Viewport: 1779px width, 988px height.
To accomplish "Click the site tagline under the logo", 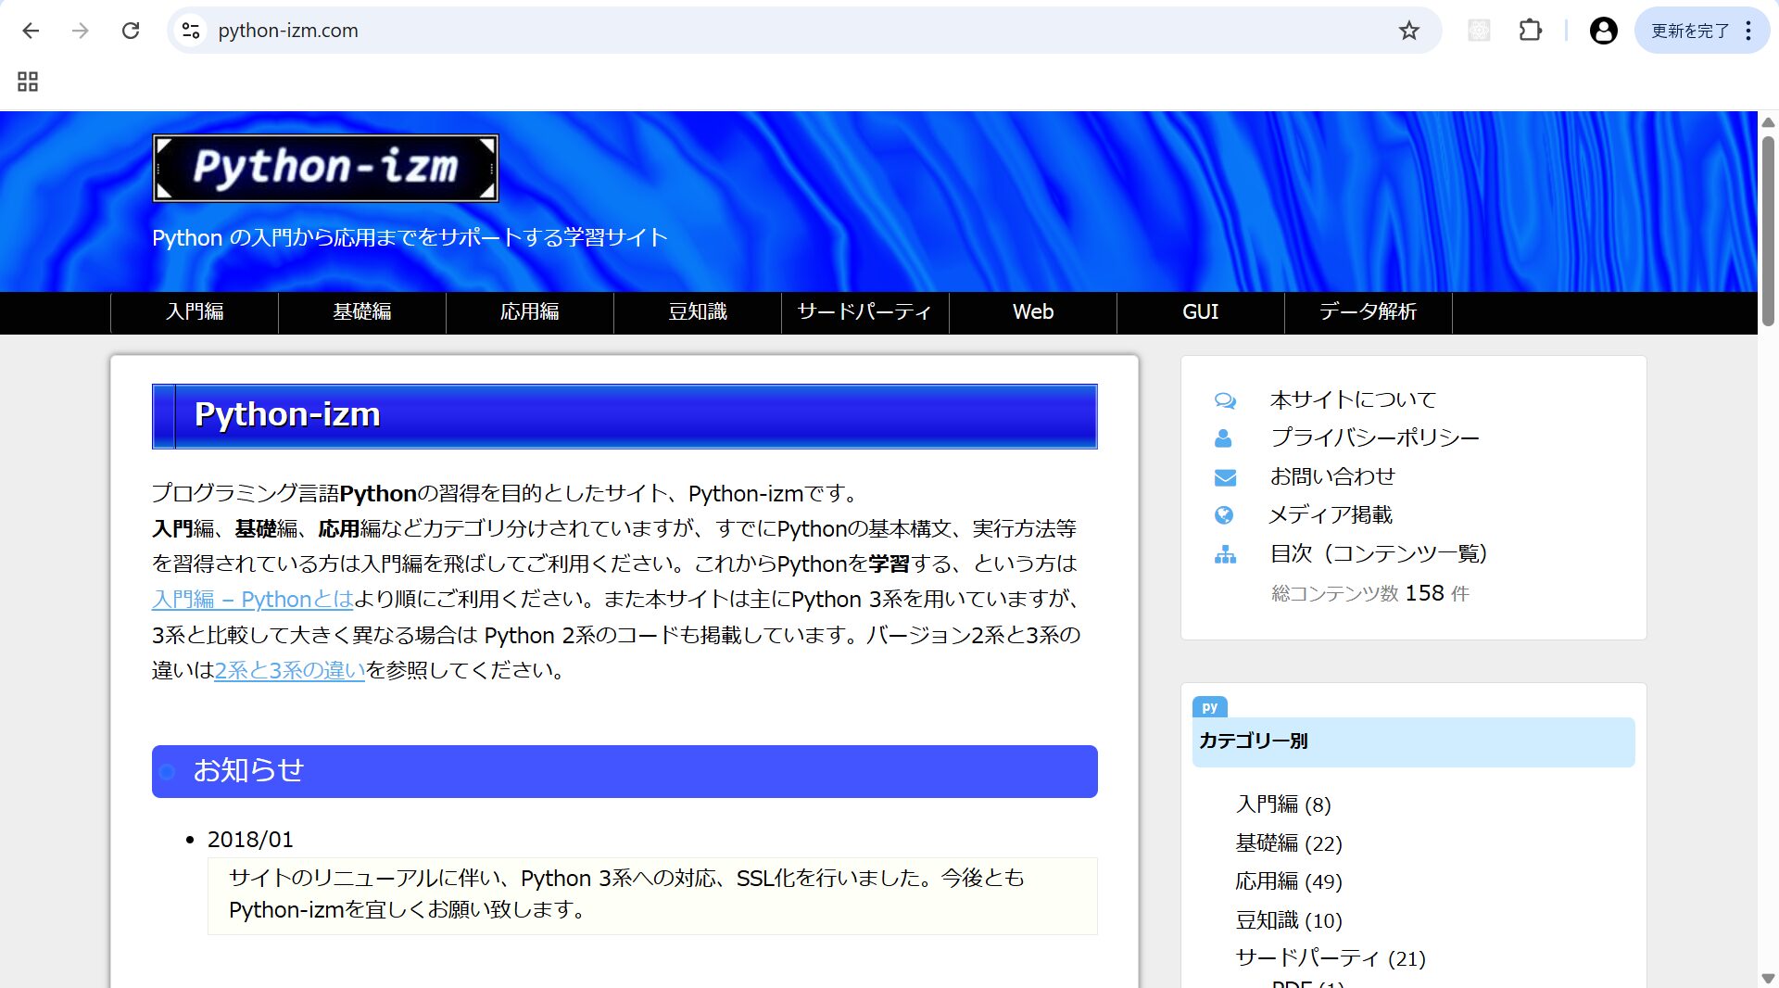I will point(410,238).
